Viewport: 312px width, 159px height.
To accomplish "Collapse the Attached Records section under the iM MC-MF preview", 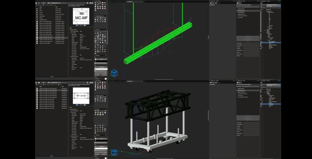I will coord(69,30).
